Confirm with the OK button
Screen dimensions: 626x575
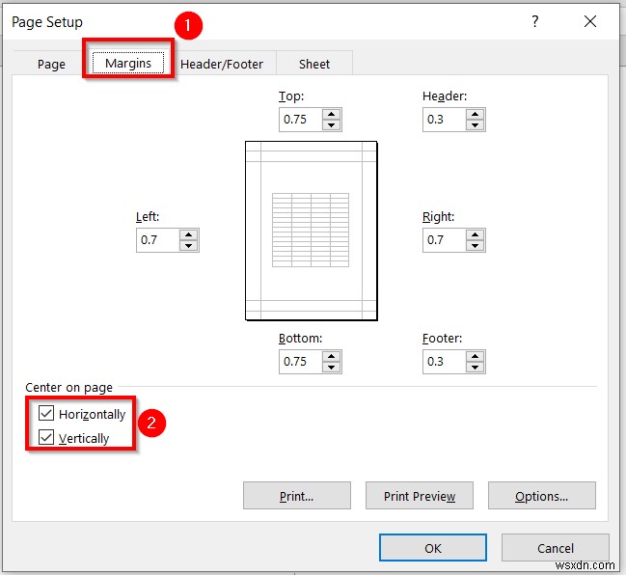coord(433,547)
